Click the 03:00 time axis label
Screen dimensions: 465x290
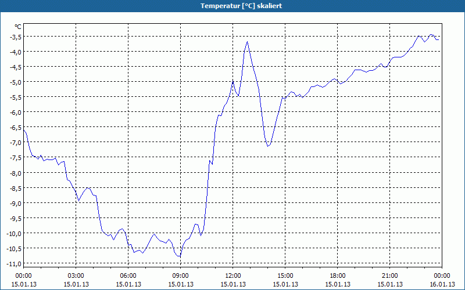point(76,276)
